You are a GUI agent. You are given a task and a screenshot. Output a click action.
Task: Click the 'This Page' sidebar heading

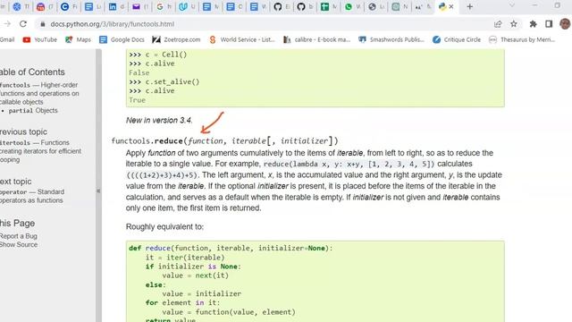pos(18,223)
